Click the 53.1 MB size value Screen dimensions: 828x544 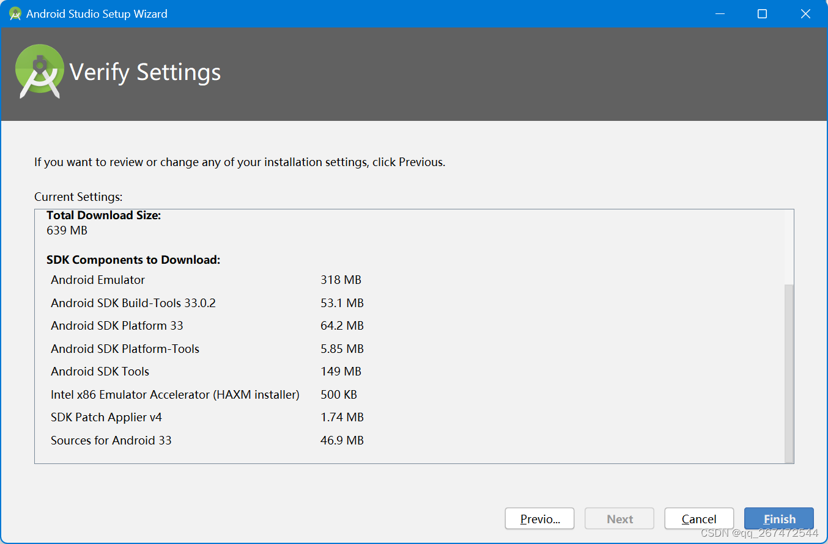click(342, 303)
